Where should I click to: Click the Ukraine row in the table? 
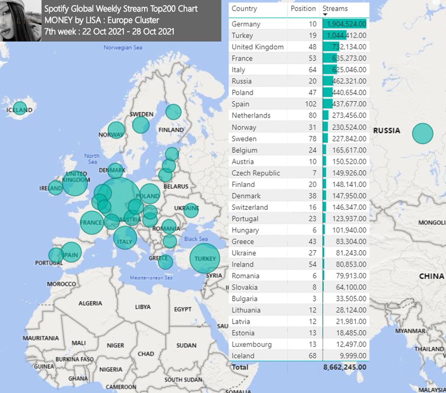[x=299, y=253]
